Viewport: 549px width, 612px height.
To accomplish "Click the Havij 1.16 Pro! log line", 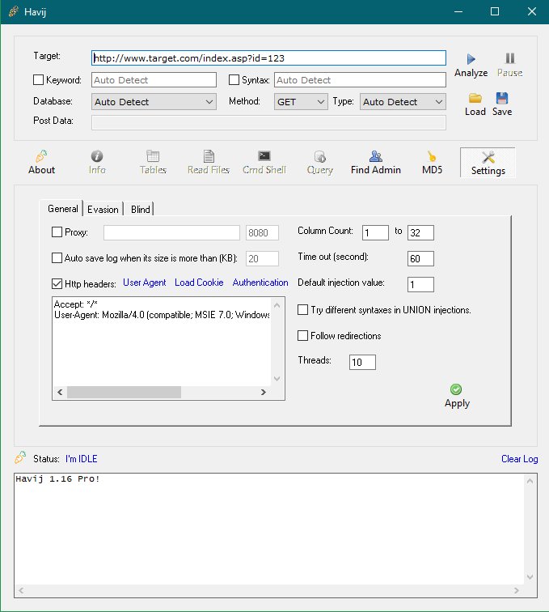I will (x=57, y=478).
